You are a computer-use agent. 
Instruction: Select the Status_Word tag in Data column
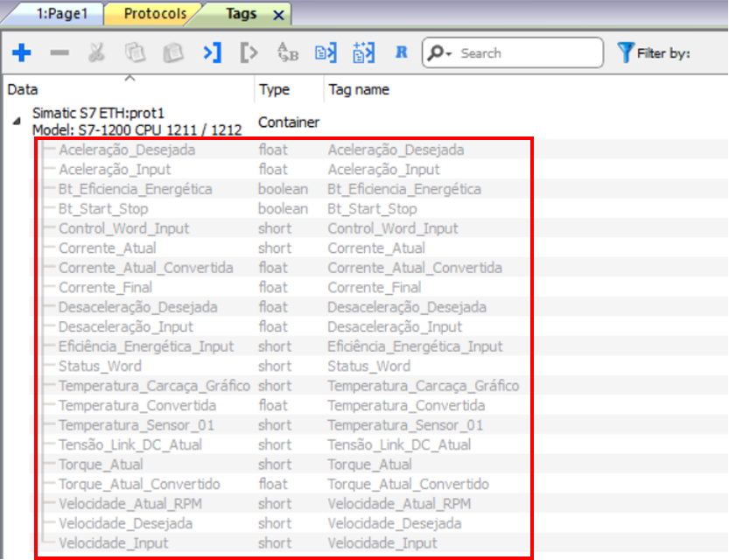pos(99,367)
